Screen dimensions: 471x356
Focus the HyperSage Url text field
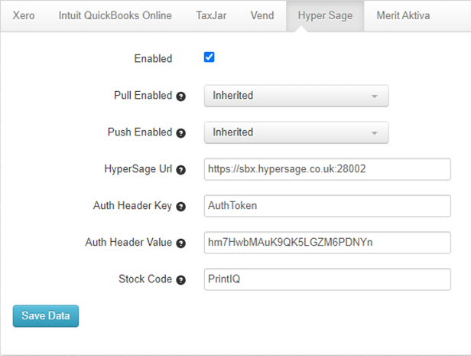[x=327, y=169]
